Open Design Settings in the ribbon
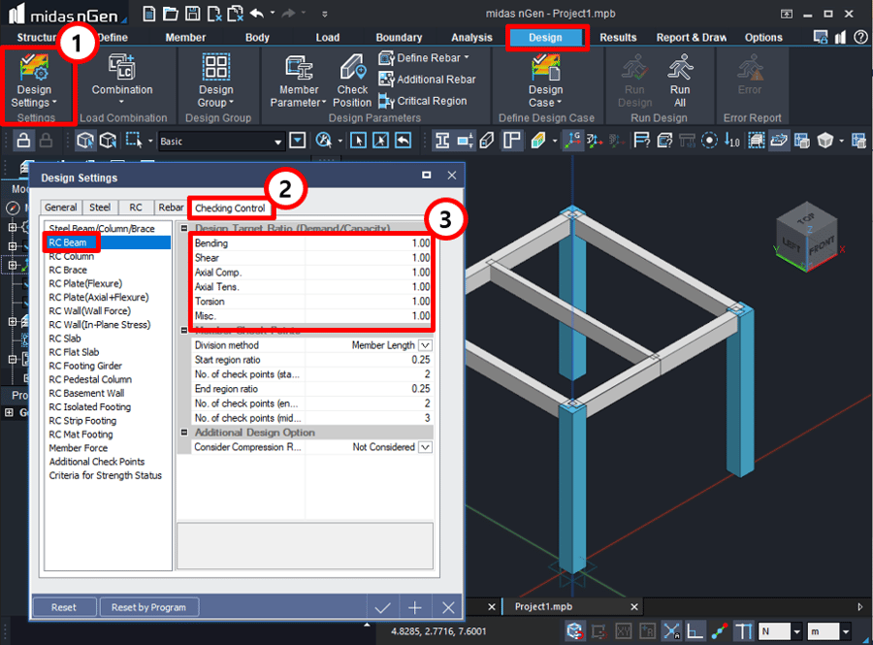 (34, 81)
